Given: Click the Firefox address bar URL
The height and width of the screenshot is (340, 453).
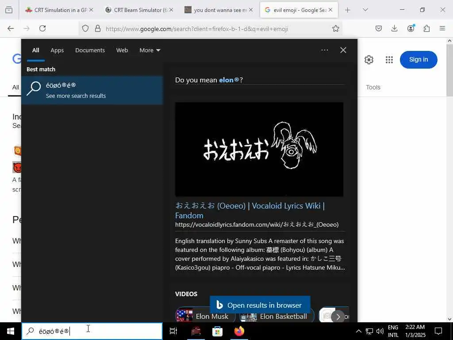Looking at the screenshot, I should [196, 29].
